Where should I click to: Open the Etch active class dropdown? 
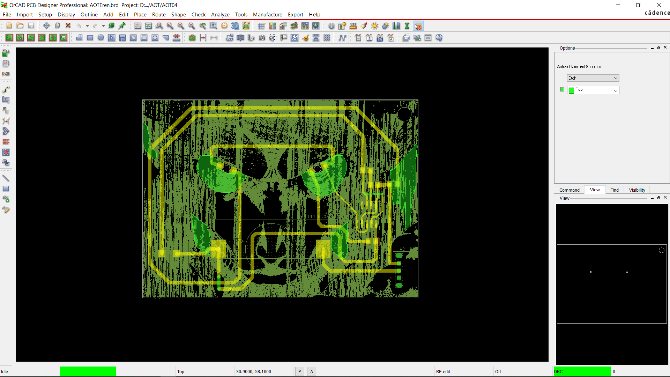click(x=593, y=78)
